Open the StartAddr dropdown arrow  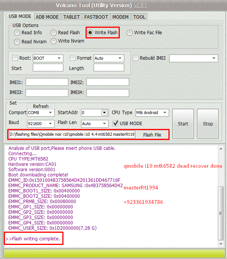(104, 113)
